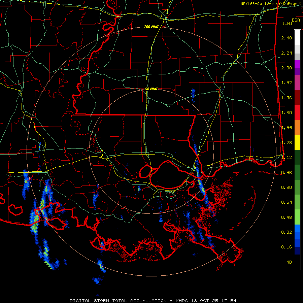Image resolution: width=303 pixels, height=303 pixels.
Task: Click the 0.96 legend value
Action: [287, 172]
